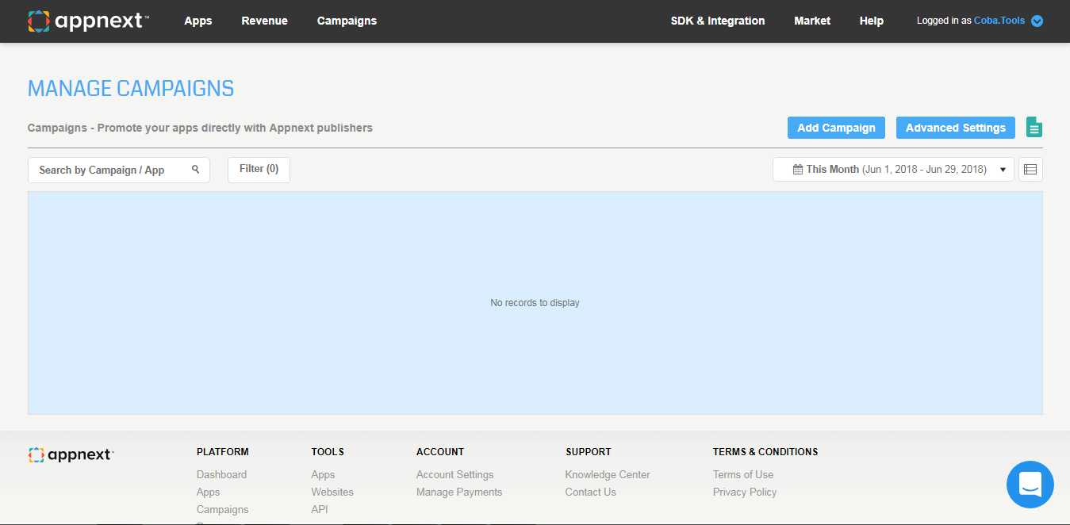Open Terms of Use footer link
The image size is (1070, 525).
pyautogui.click(x=743, y=474)
